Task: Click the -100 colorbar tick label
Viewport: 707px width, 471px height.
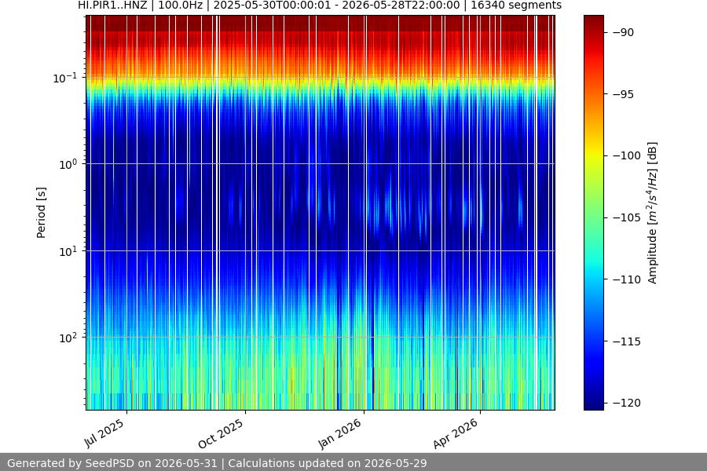Action: [x=626, y=156]
